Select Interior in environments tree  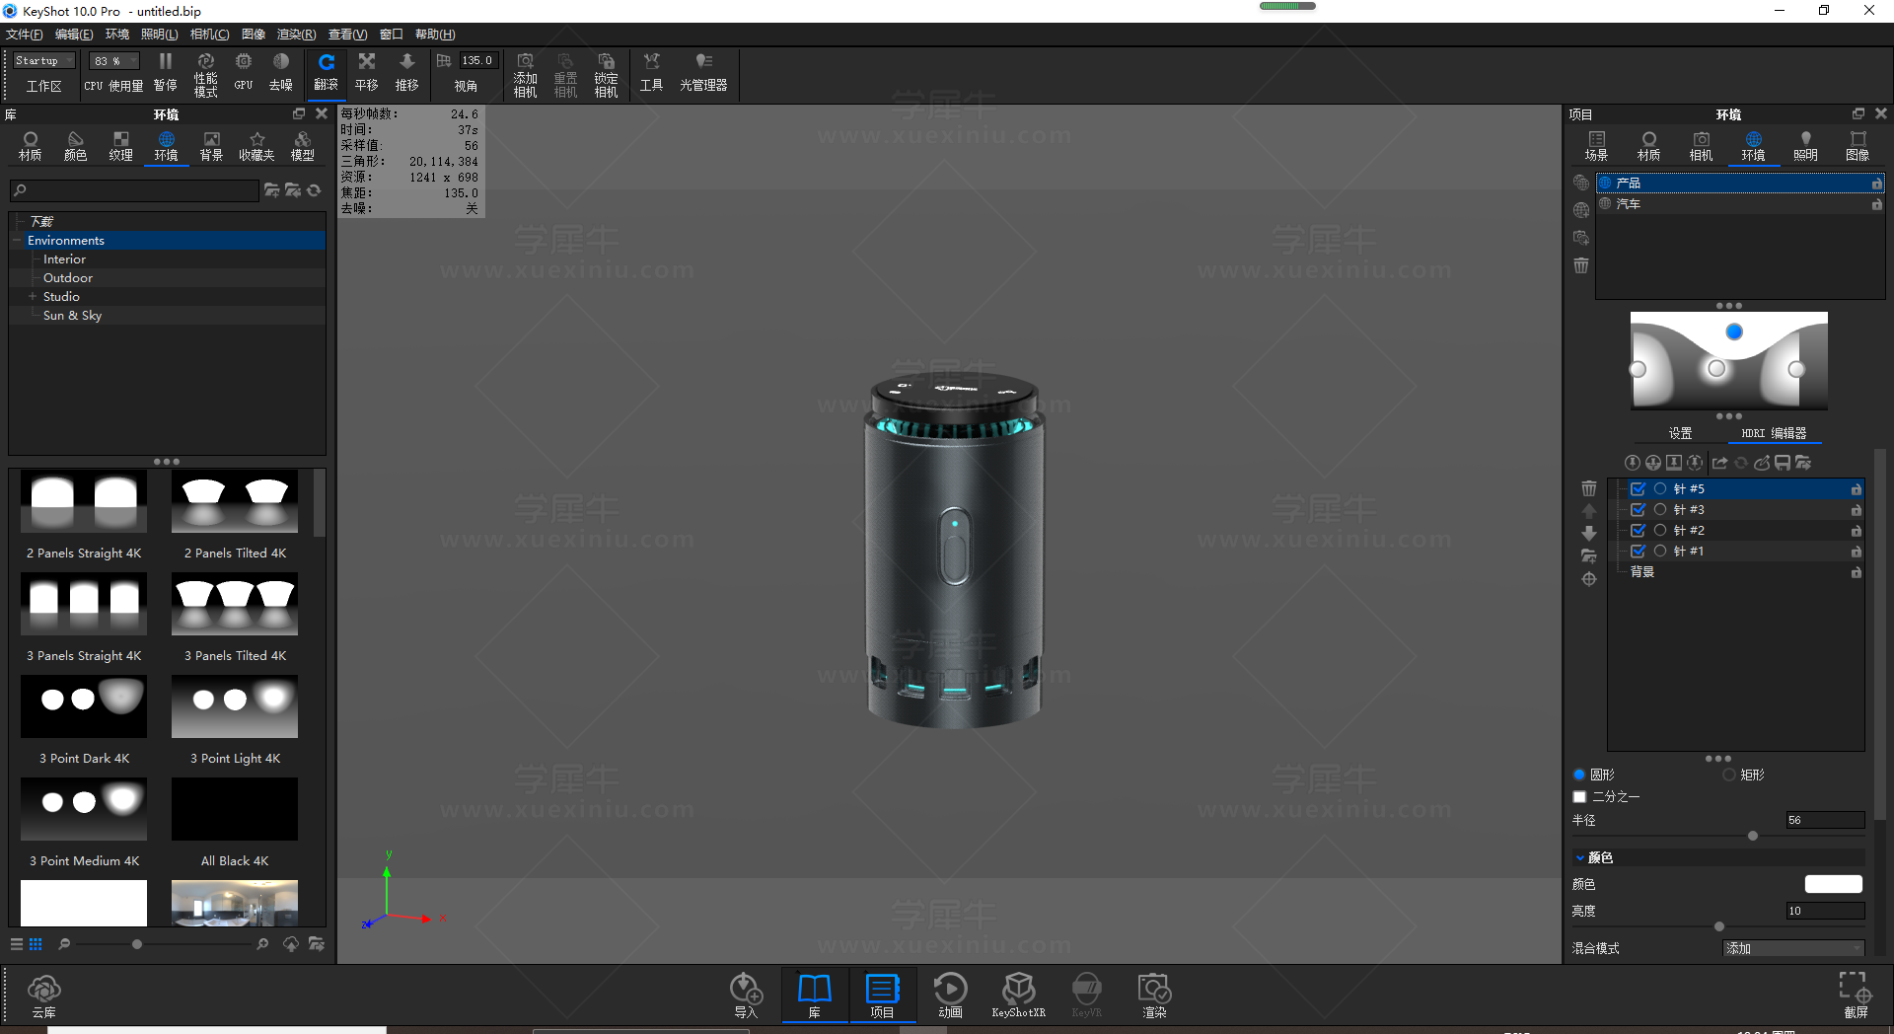64,259
